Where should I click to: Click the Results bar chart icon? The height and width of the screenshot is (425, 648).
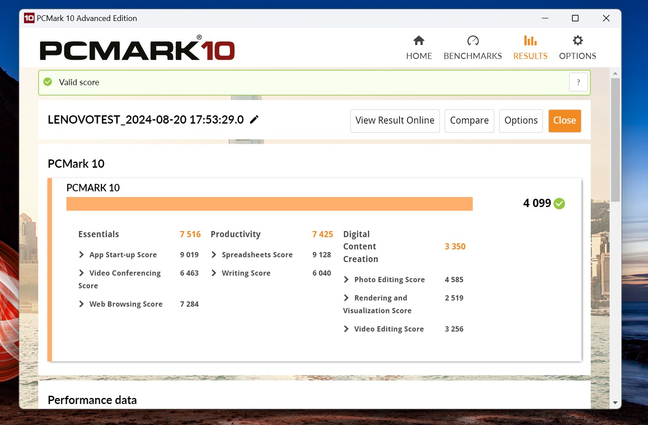pyautogui.click(x=530, y=41)
